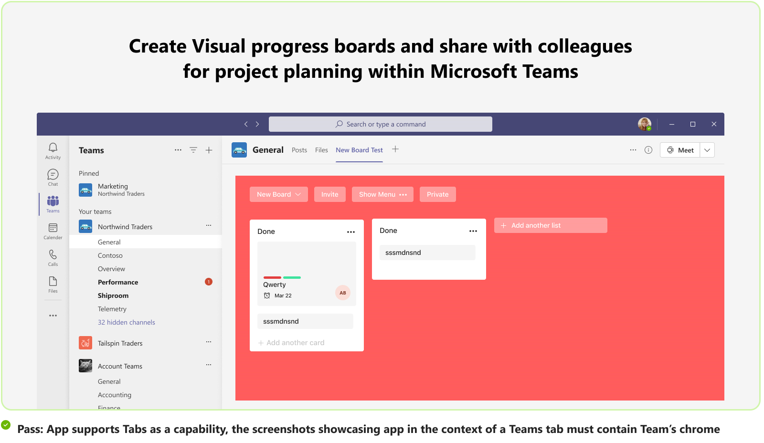764x443 pixels.
Task: Join or create a team via plus icon
Action: [209, 149]
